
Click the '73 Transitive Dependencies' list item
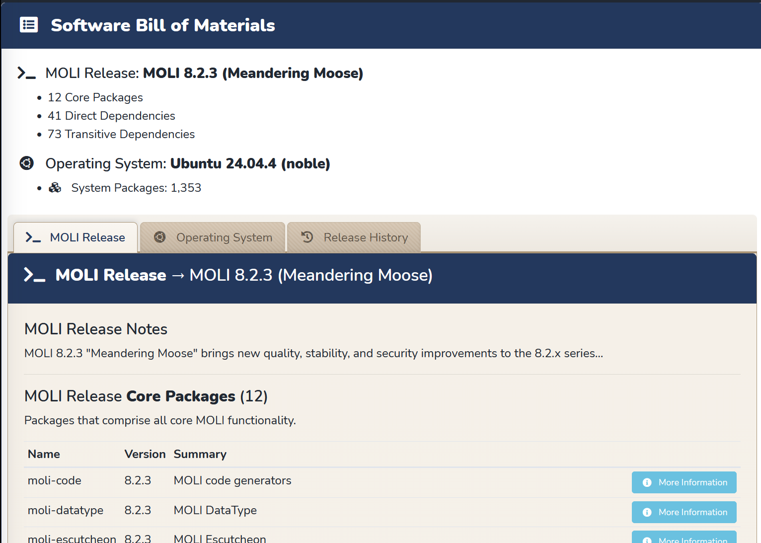[x=121, y=134]
